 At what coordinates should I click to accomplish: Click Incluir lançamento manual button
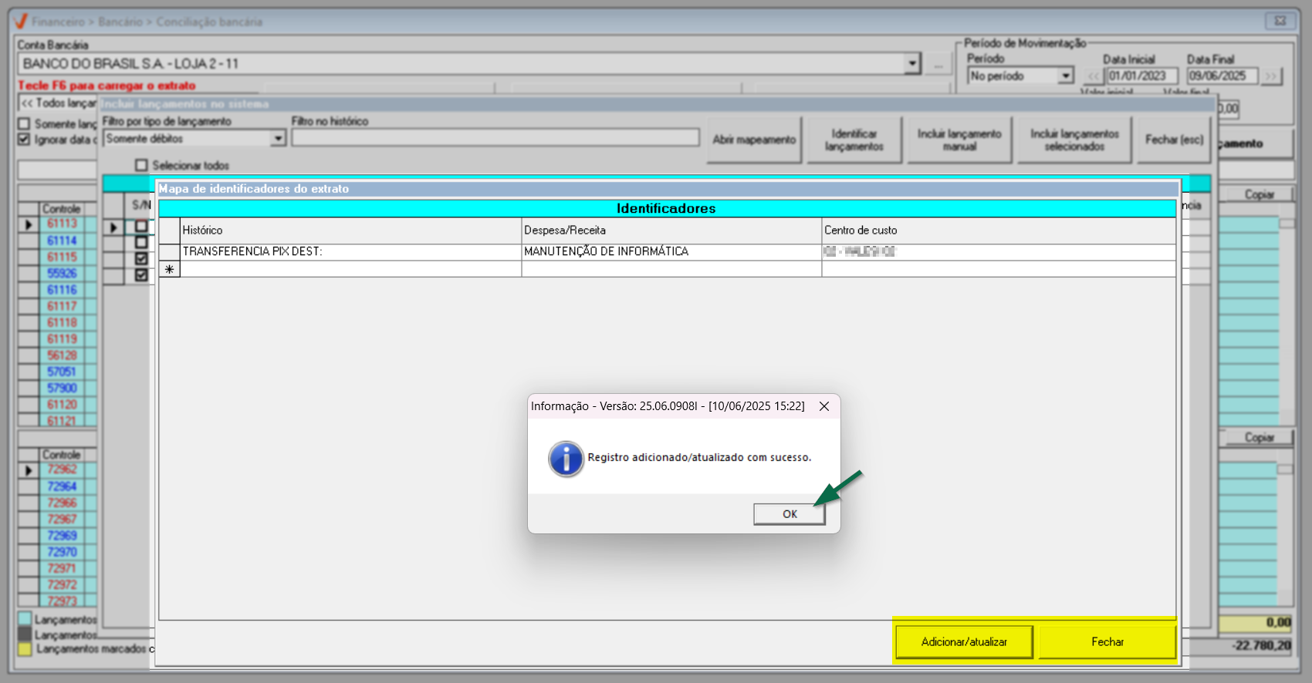coord(959,140)
